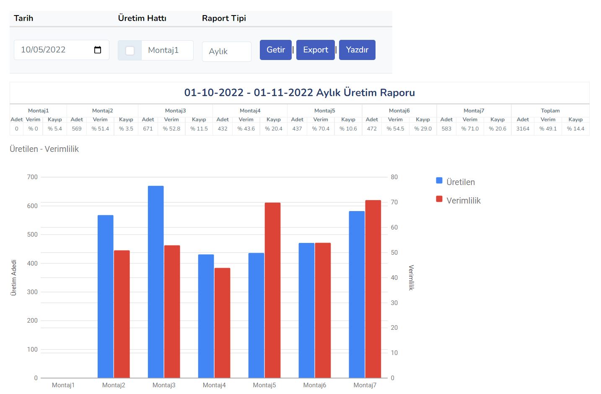Screen dimensions: 601x394
Task: Open the Montaj1 production line dropdown
Action: click(167, 50)
